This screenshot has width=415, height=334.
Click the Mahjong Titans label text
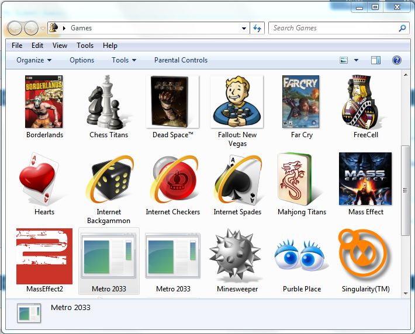coord(302,212)
